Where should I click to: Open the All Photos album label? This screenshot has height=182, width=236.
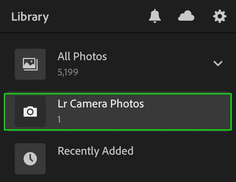pos(82,56)
